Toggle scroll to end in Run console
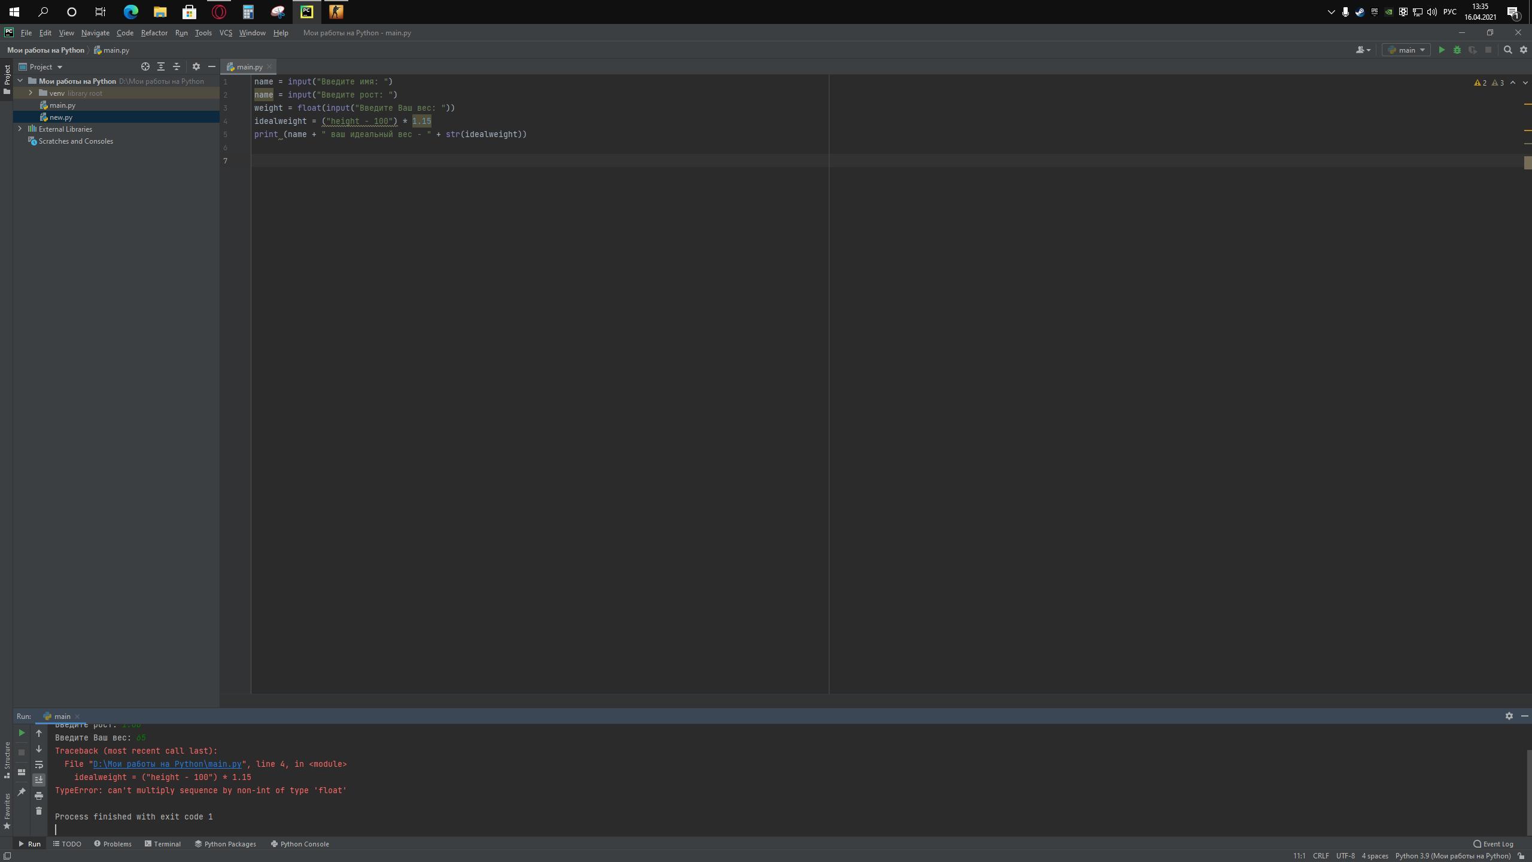Image resolution: width=1532 pixels, height=862 pixels. pyautogui.click(x=39, y=779)
